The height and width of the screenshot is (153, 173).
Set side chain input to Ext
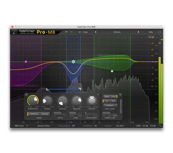pos(114,101)
